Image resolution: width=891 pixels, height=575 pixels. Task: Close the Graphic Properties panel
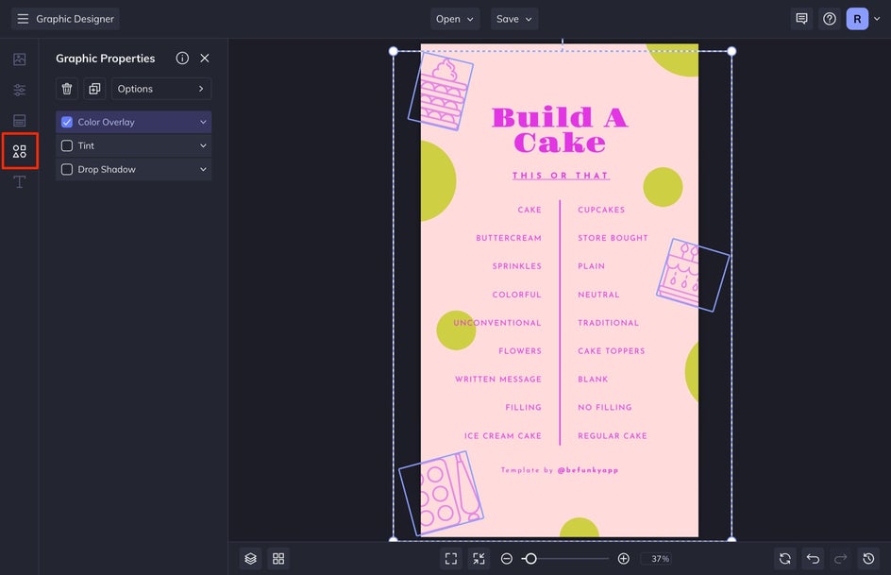pyautogui.click(x=205, y=59)
